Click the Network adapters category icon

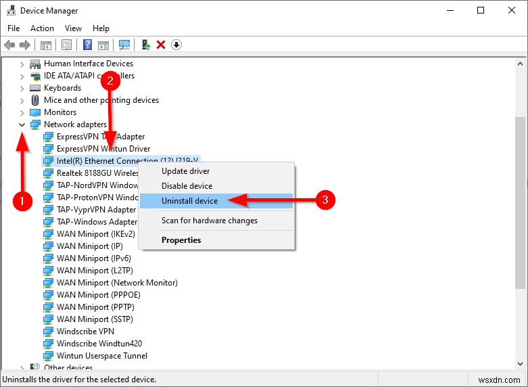tap(35, 124)
